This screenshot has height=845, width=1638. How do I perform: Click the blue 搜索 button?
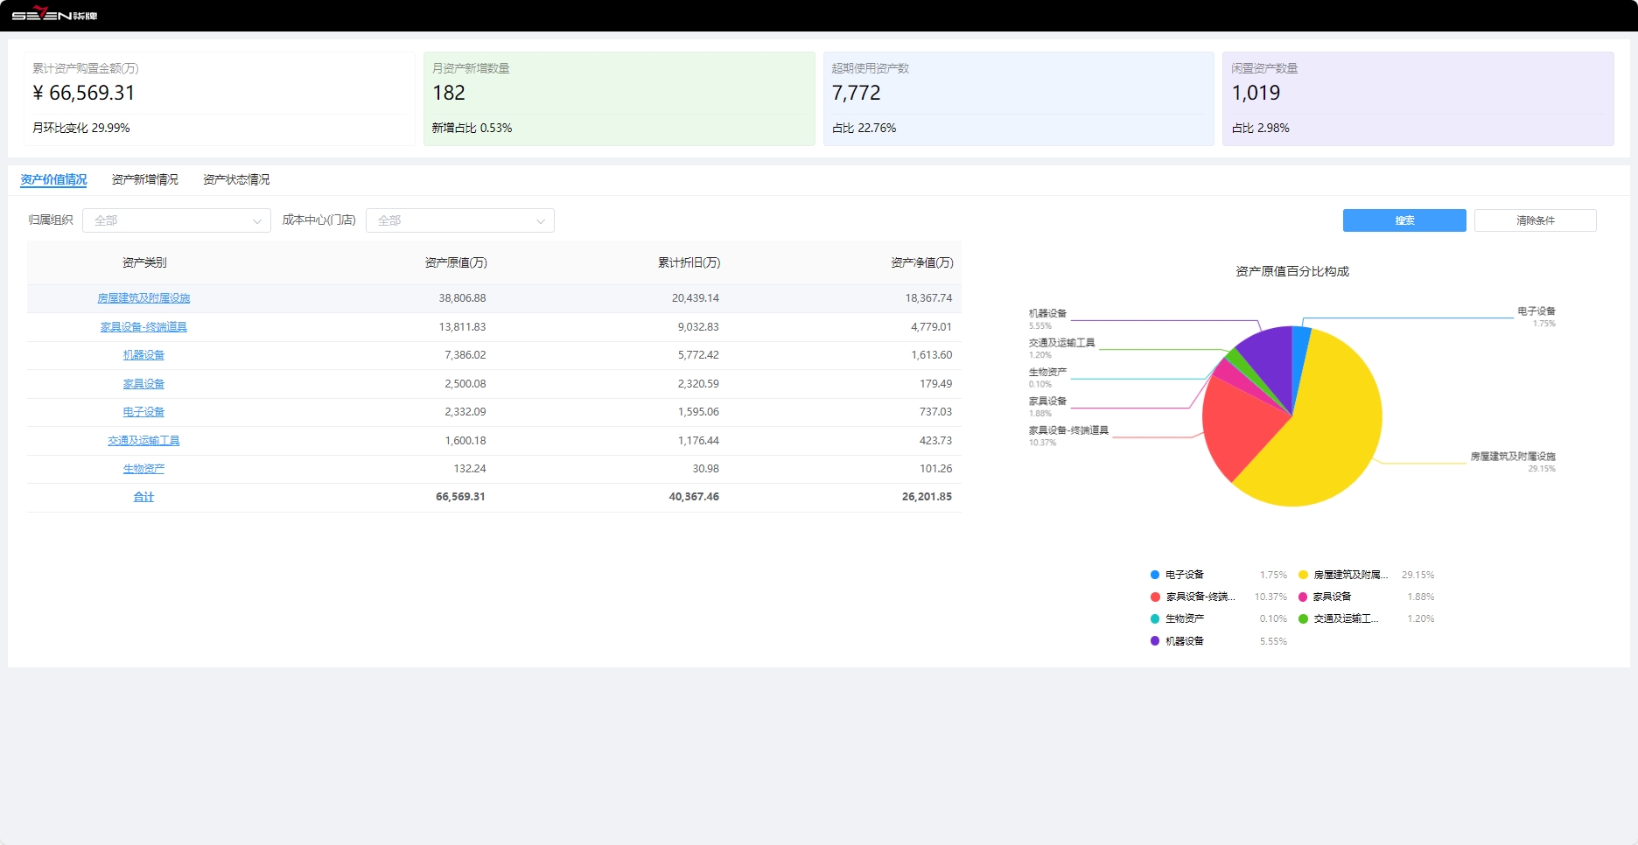(1404, 220)
